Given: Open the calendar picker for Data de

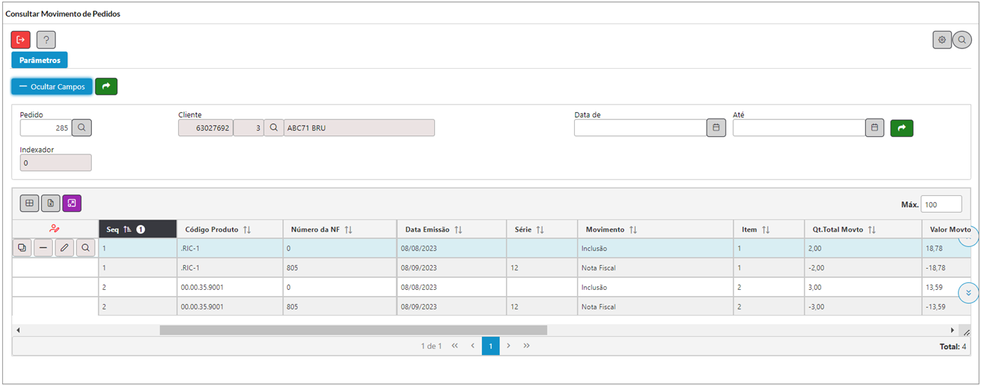Looking at the screenshot, I should (x=716, y=128).
